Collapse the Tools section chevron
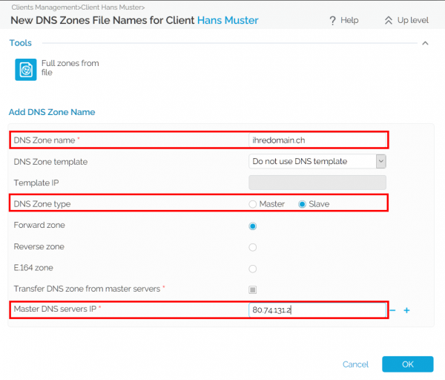This screenshot has width=445, height=380. [x=425, y=44]
